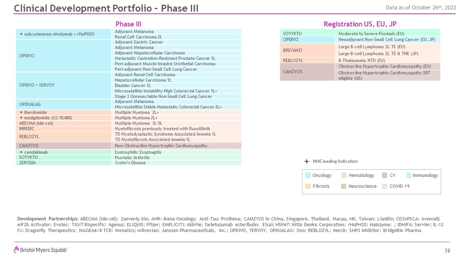Click the ZEPOSIA cell

coord(63,163)
